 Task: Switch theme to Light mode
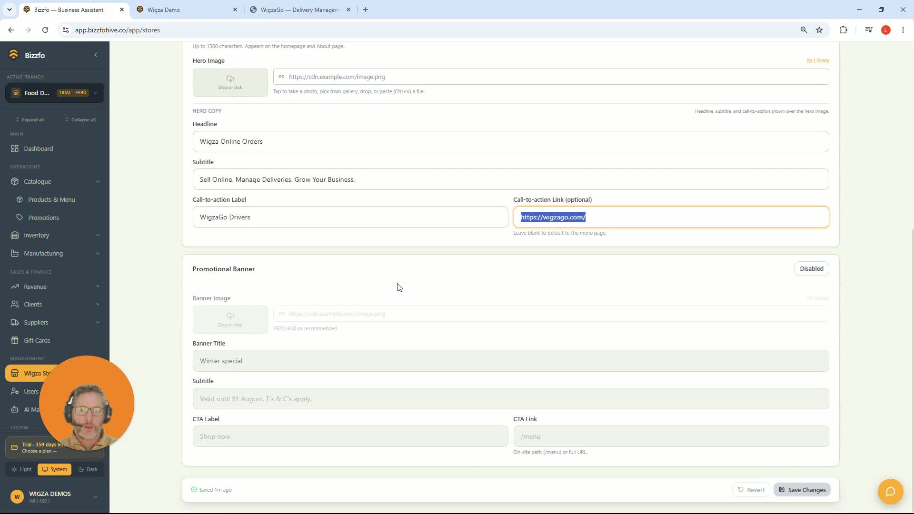pos(21,469)
